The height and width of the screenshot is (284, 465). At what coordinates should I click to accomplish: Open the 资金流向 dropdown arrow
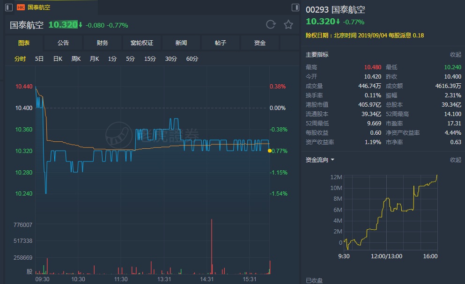[x=332, y=160]
